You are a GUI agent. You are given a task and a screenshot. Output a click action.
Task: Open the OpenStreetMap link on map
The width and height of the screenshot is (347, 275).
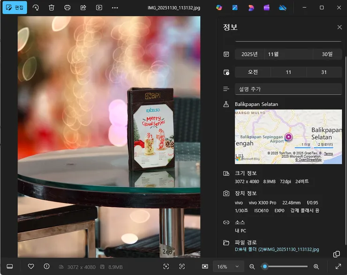coord(308,159)
